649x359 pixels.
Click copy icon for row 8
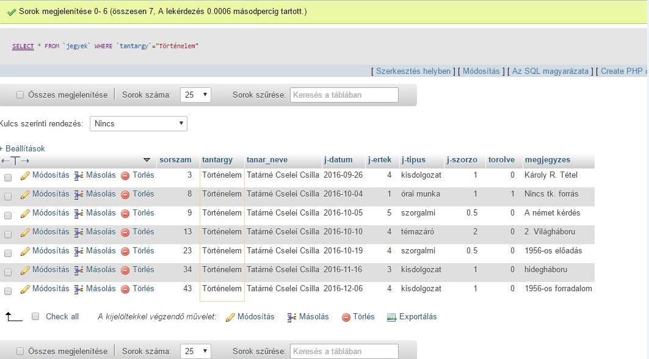coord(79,195)
